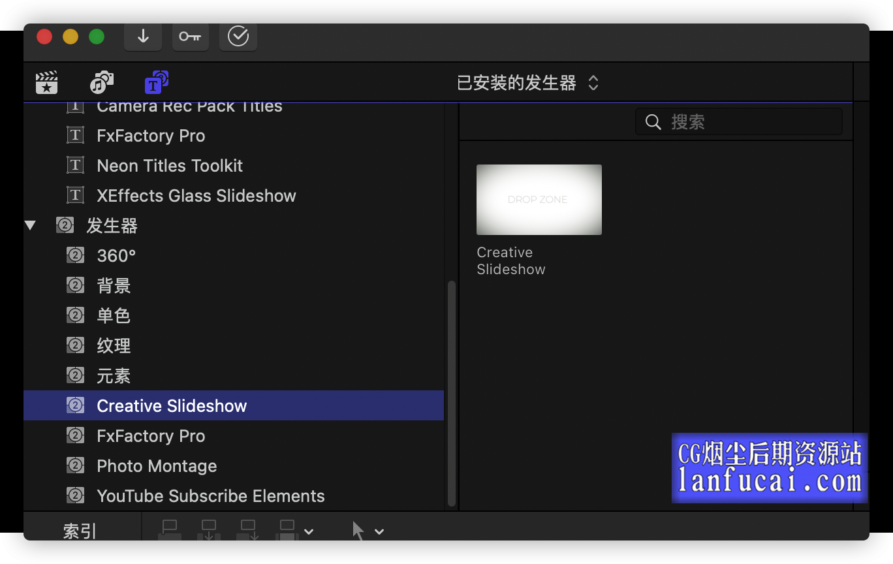Select FxFactory Pro generators category

(x=234, y=436)
